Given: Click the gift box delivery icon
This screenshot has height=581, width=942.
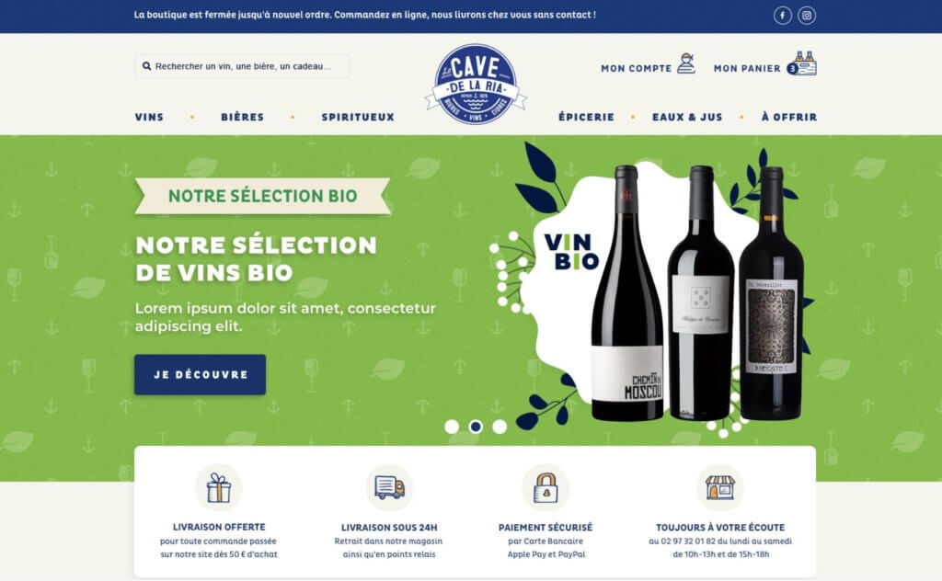Looking at the screenshot, I should click(219, 487).
